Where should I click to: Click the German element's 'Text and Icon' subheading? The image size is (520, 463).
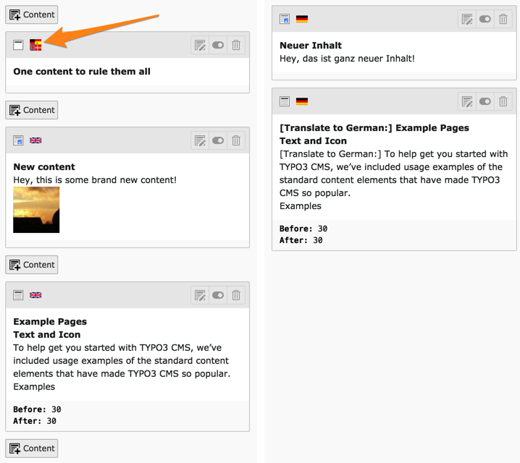pyautogui.click(x=313, y=141)
